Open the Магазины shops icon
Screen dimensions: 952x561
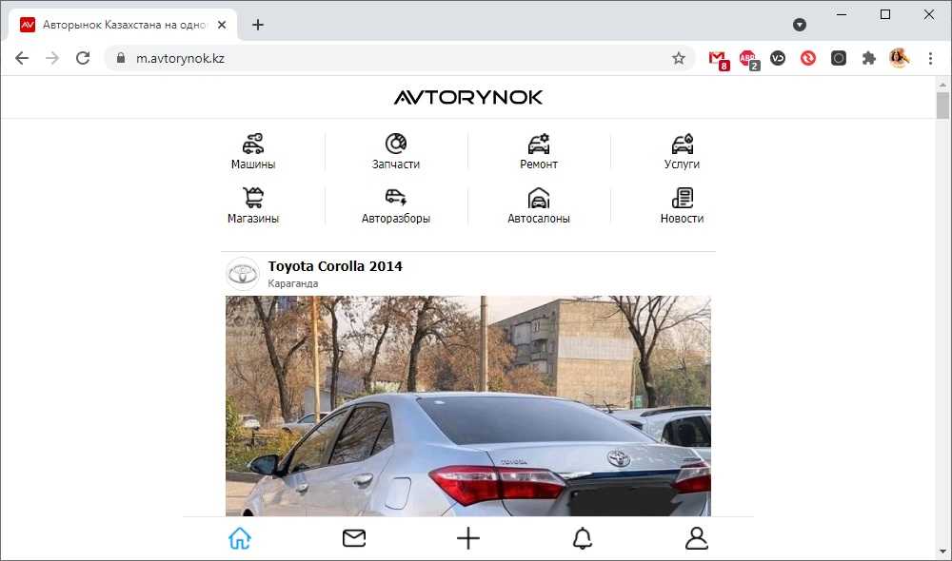[253, 199]
